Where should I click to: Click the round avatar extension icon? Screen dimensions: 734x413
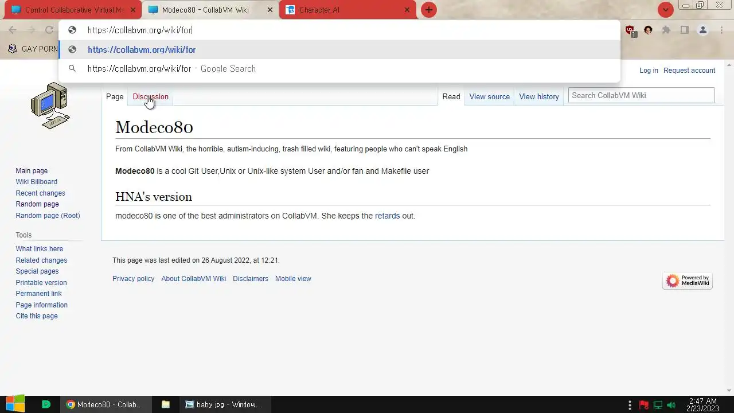point(648,30)
